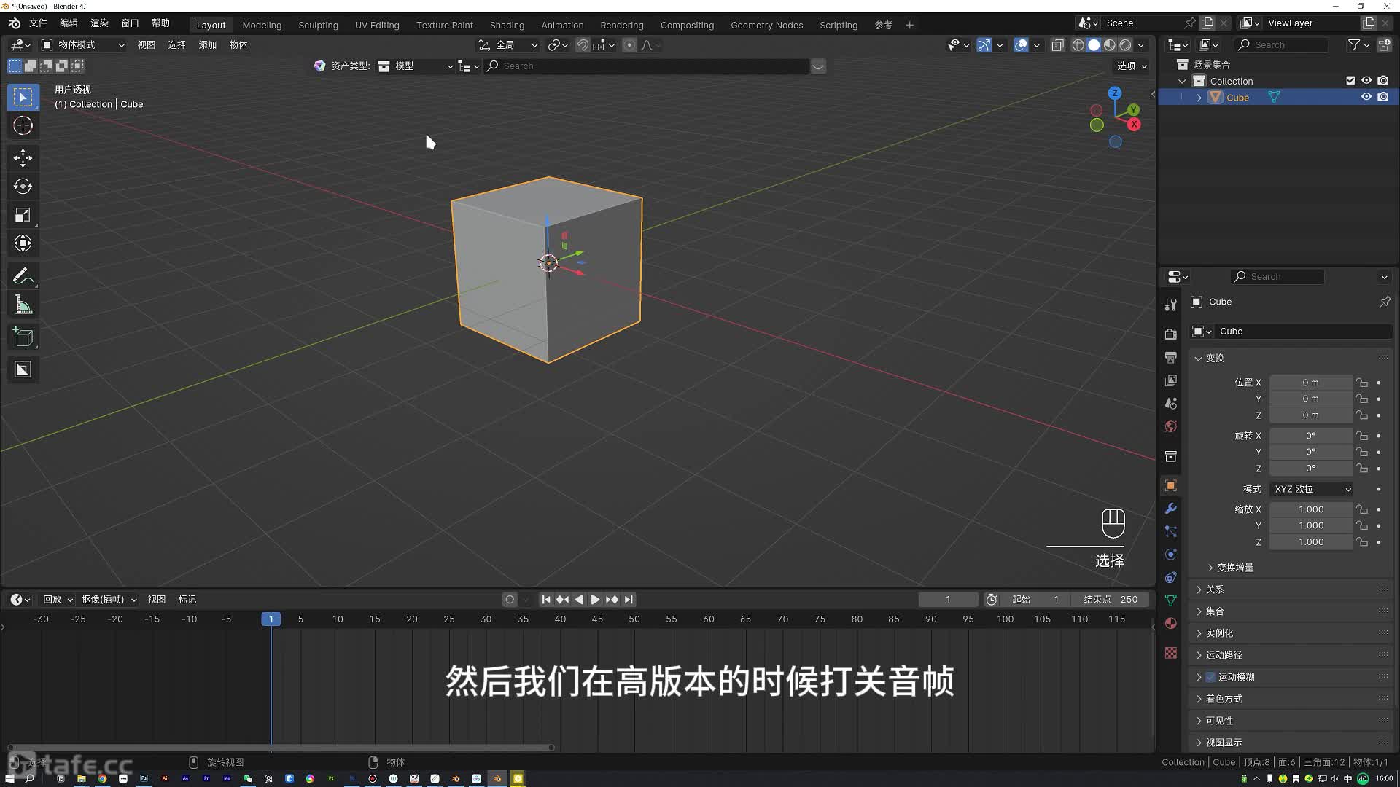Open the viewport Add menu
Image resolution: width=1400 pixels, height=787 pixels.
[x=208, y=45]
